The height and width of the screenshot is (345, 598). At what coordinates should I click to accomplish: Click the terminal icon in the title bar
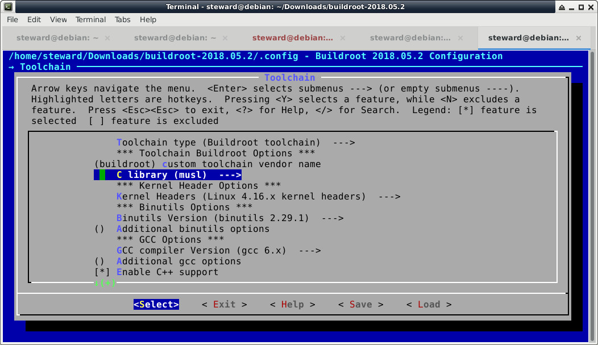pyautogui.click(x=7, y=6)
